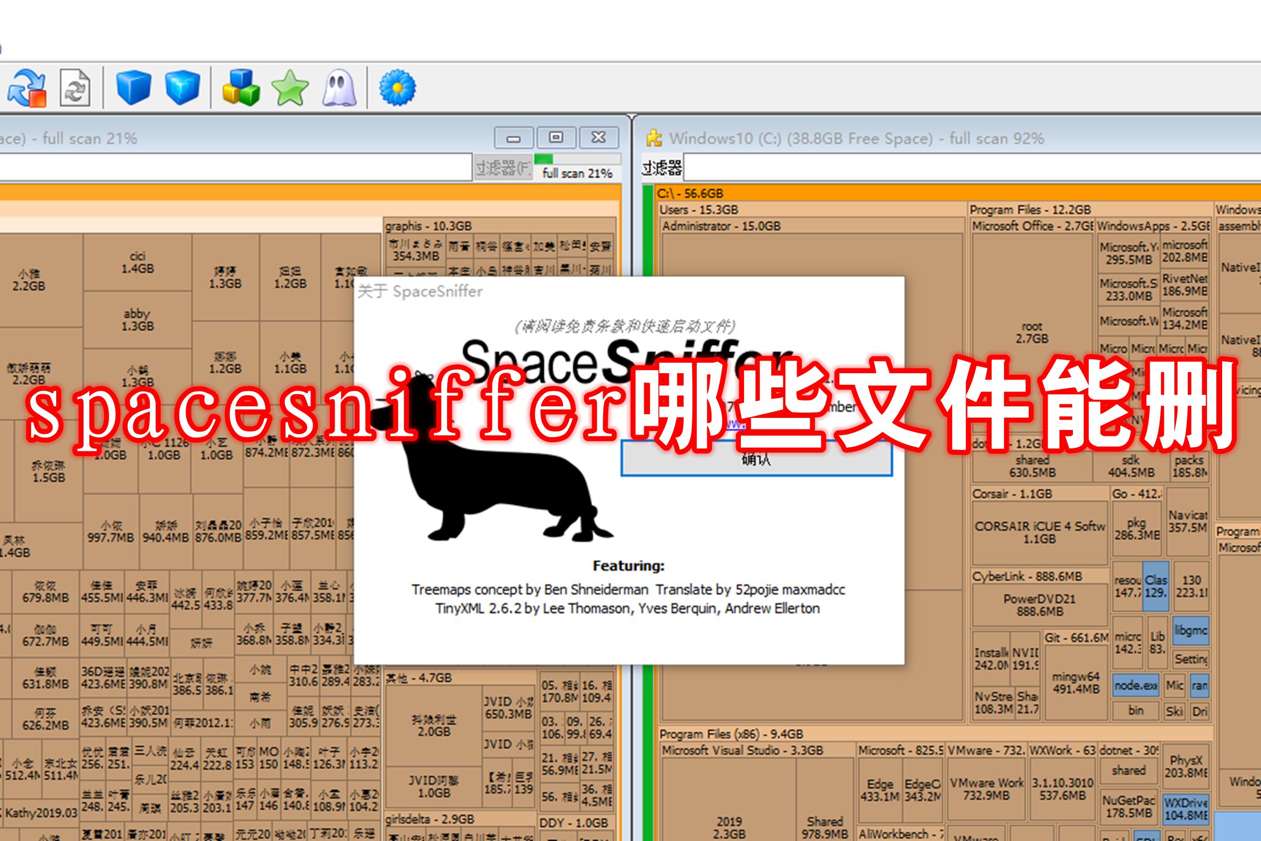Click the full scan 21% progress bar
The width and height of the screenshot is (1261, 841).
point(574,166)
